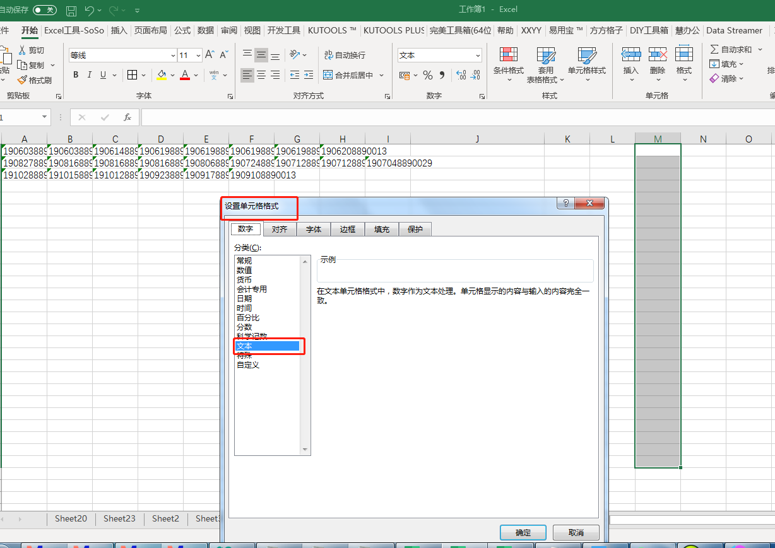775x548 pixels.
Task: Select the Sheet20 worksheet tab
Action: point(71,518)
